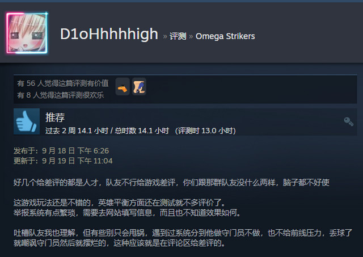Click the line starting 这游戏玩法还是不错的
363x257 pixels.
(120, 203)
